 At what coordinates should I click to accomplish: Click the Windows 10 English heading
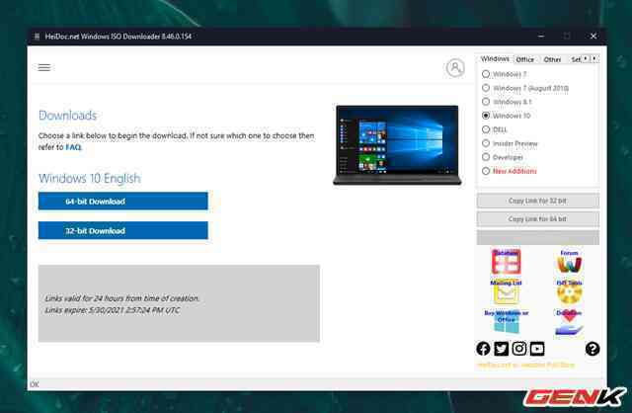(90, 178)
